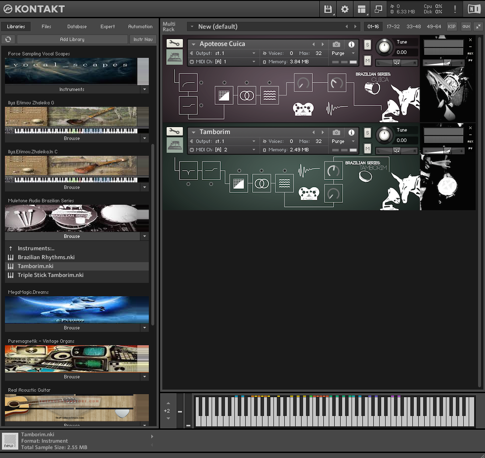
Task: Select Brazilian Rhythms.nki file
Action: click(77, 257)
